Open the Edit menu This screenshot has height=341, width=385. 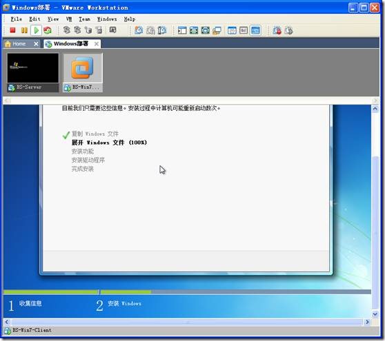[34, 19]
